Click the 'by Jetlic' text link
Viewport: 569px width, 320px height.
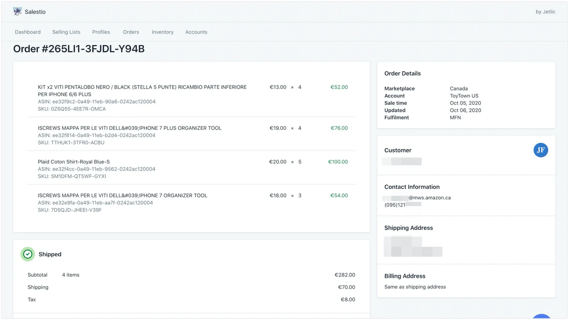(x=545, y=12)
